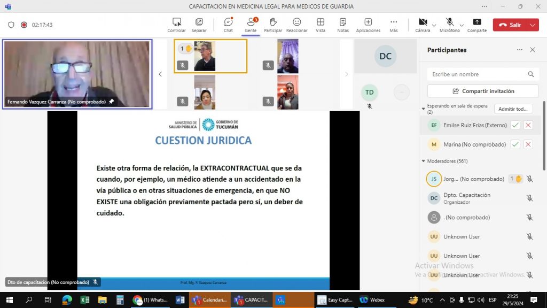Admit Emilse Ruiz Frías with checkmark
The image size is (547, 308).
click(515, 125)
